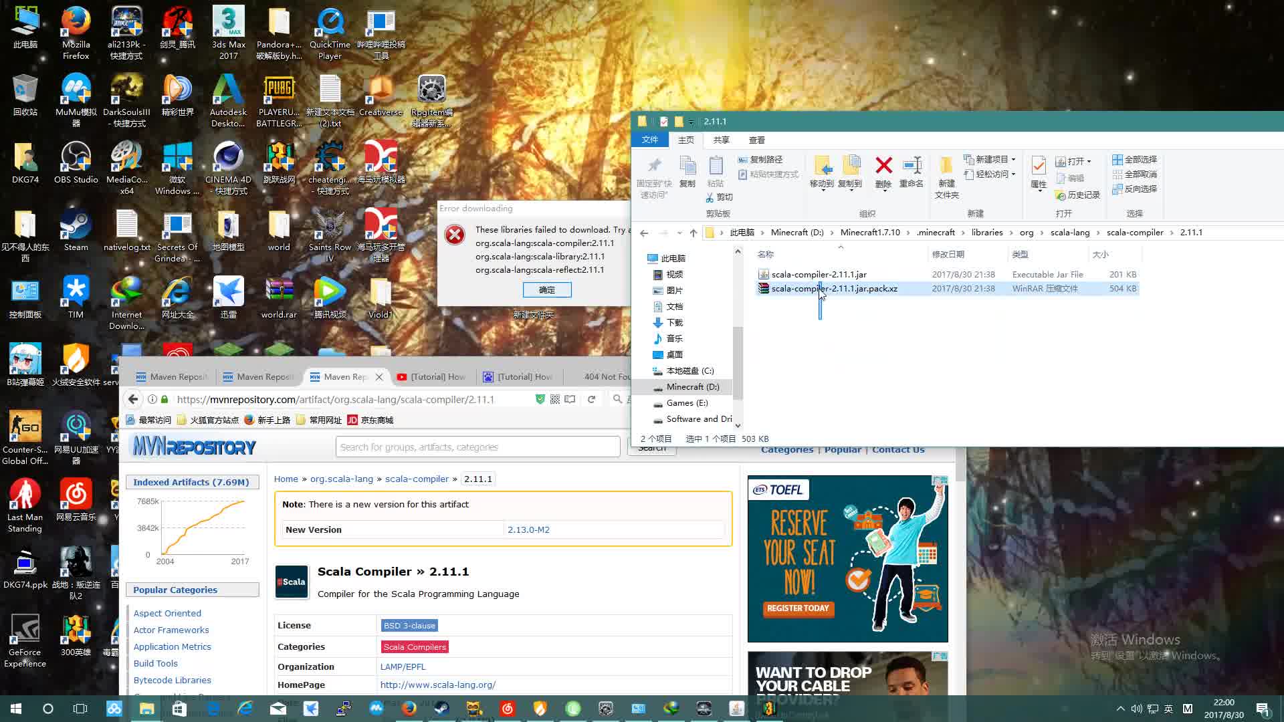1284x722 pixels.
Task: Switch to the View (查看) ribbon tab
Action: [756, 140]
